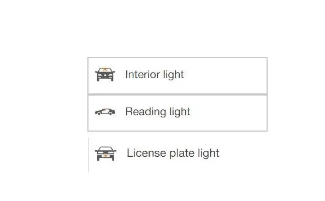Click the orange license plate on the rear-view car
This screenshot has width=325, height=201.
(x=105, y=156)
